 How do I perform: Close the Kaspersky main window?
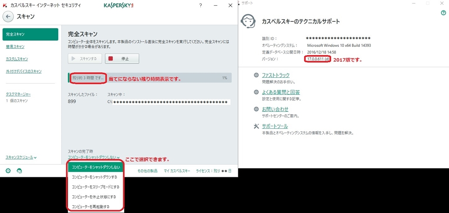pyautogui.click(x=230, y=5)
